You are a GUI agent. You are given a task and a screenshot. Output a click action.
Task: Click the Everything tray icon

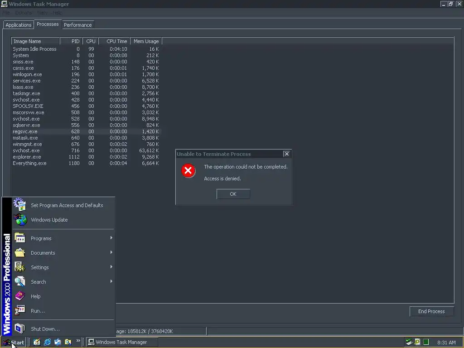[x=417, y=342]
